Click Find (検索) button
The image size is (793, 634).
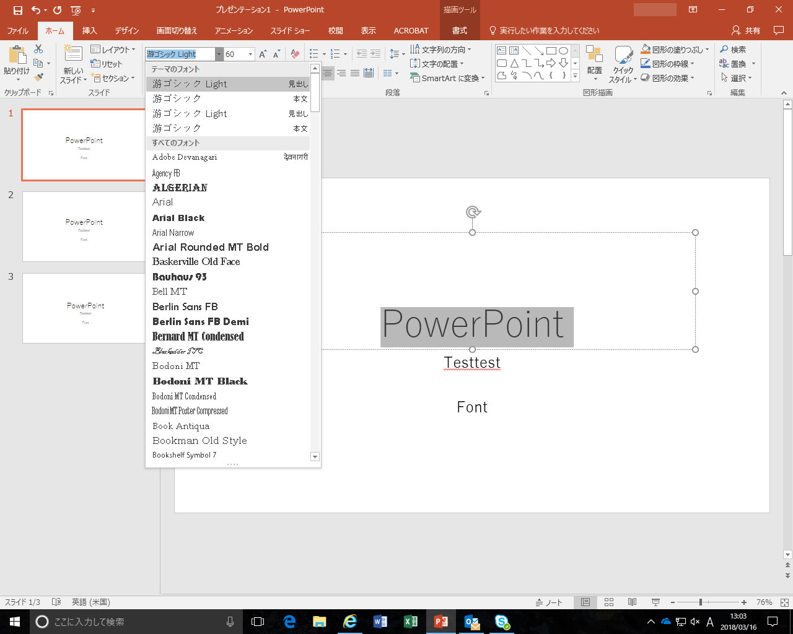click(733, 50)
